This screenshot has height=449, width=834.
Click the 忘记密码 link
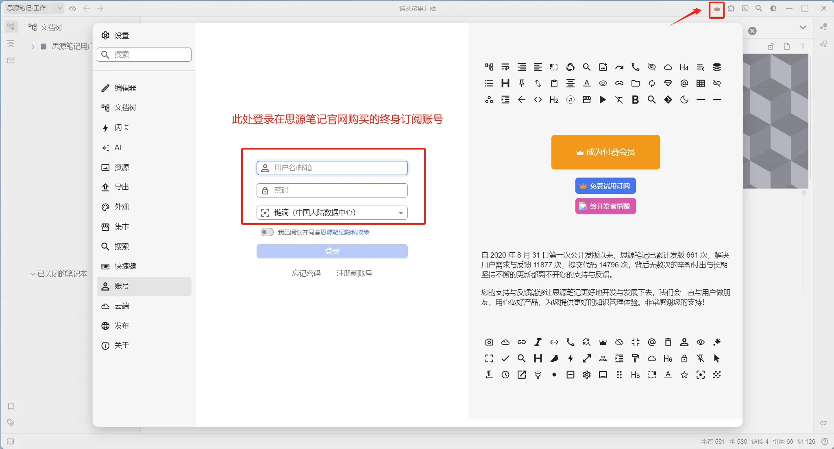(x=306, y=273)
